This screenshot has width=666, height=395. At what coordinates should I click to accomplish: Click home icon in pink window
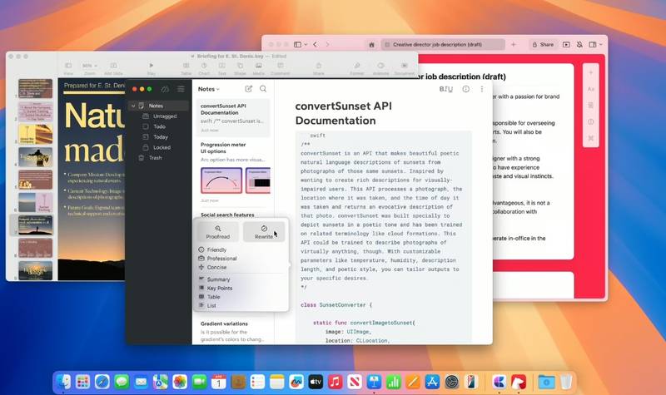coord(371,45)
